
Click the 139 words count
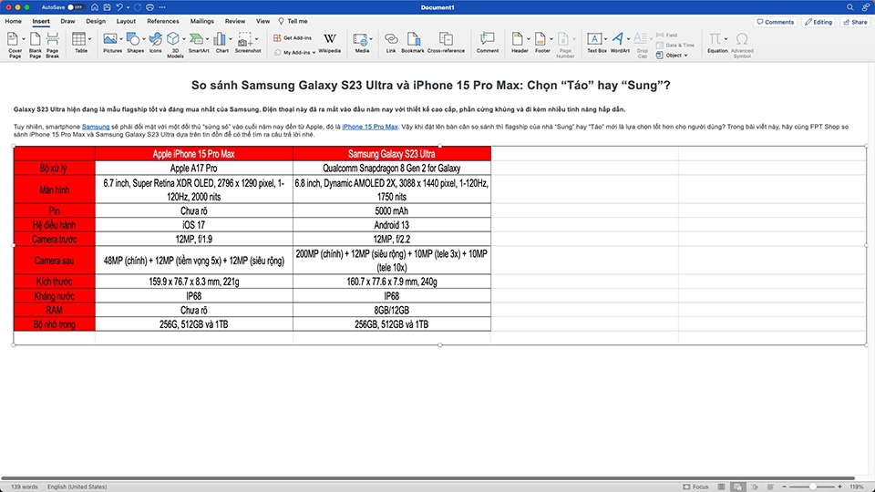click(25, 487)
